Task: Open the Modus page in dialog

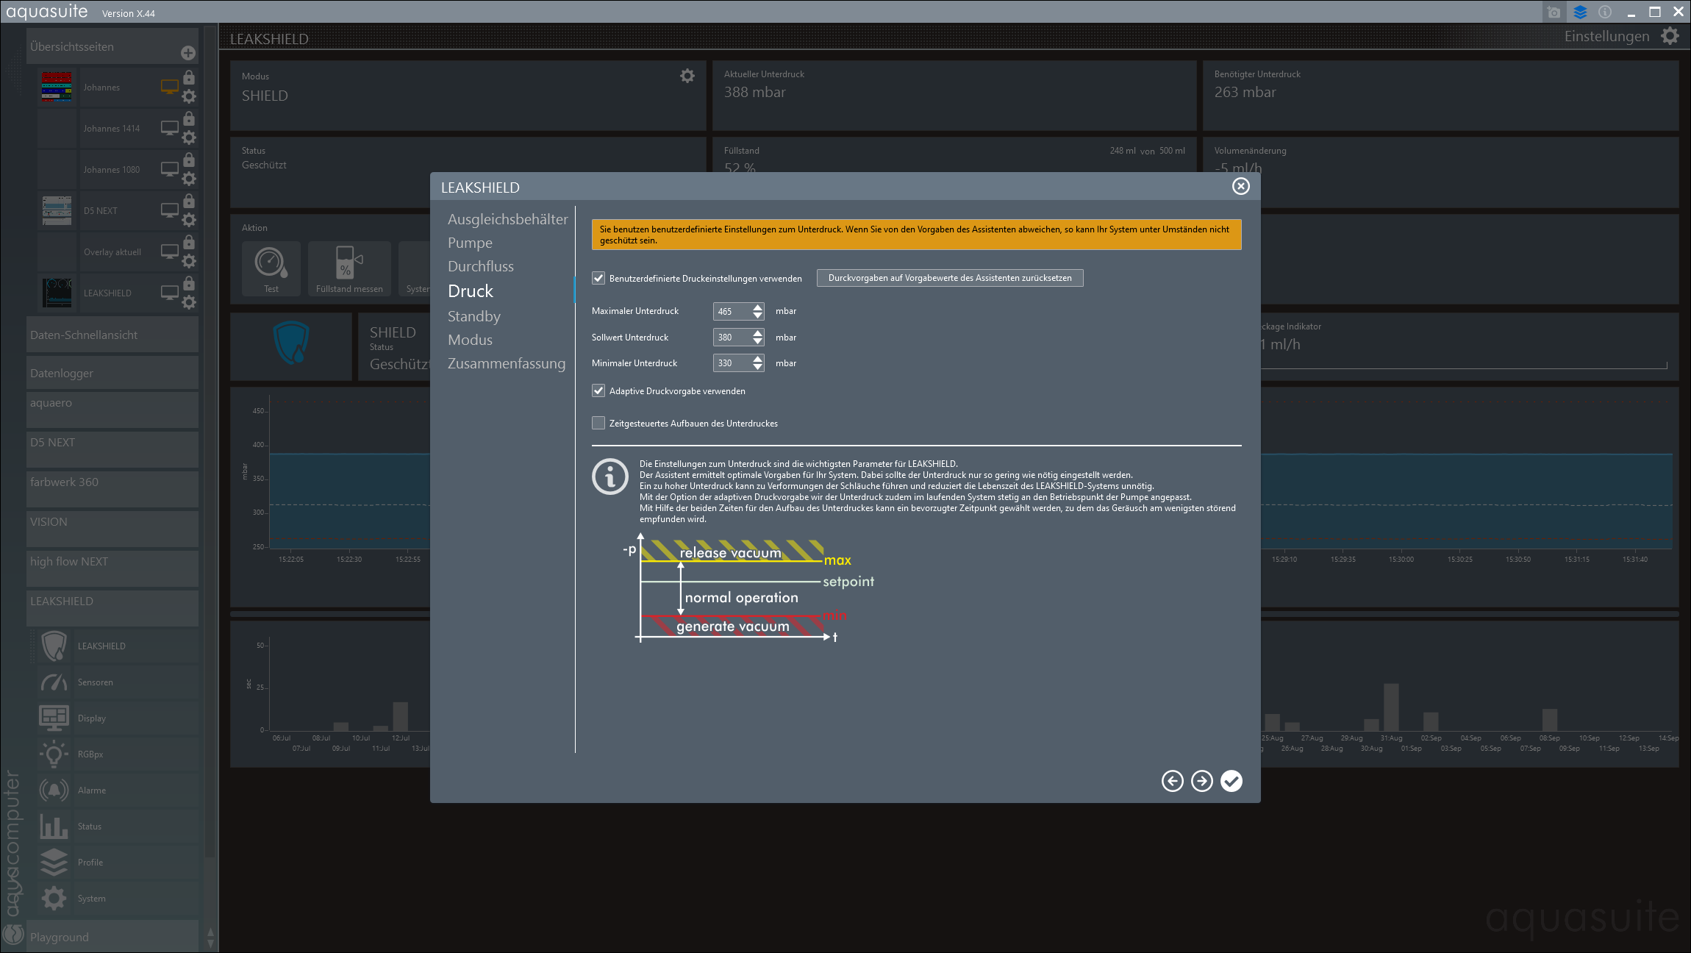Action: click(470, 340)
